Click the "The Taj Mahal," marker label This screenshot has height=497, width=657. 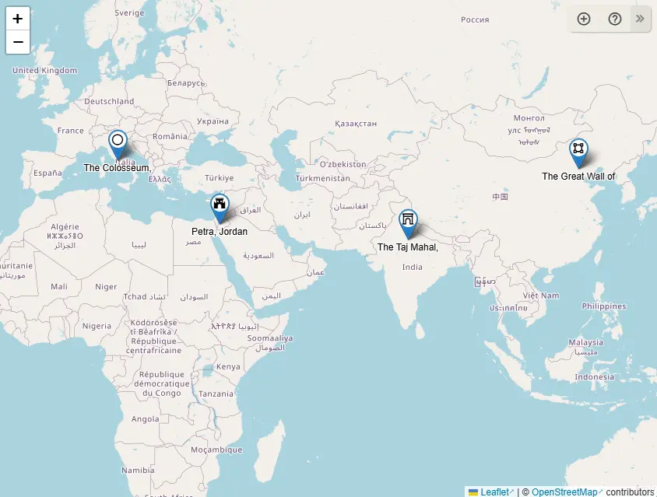click(408, 247)
